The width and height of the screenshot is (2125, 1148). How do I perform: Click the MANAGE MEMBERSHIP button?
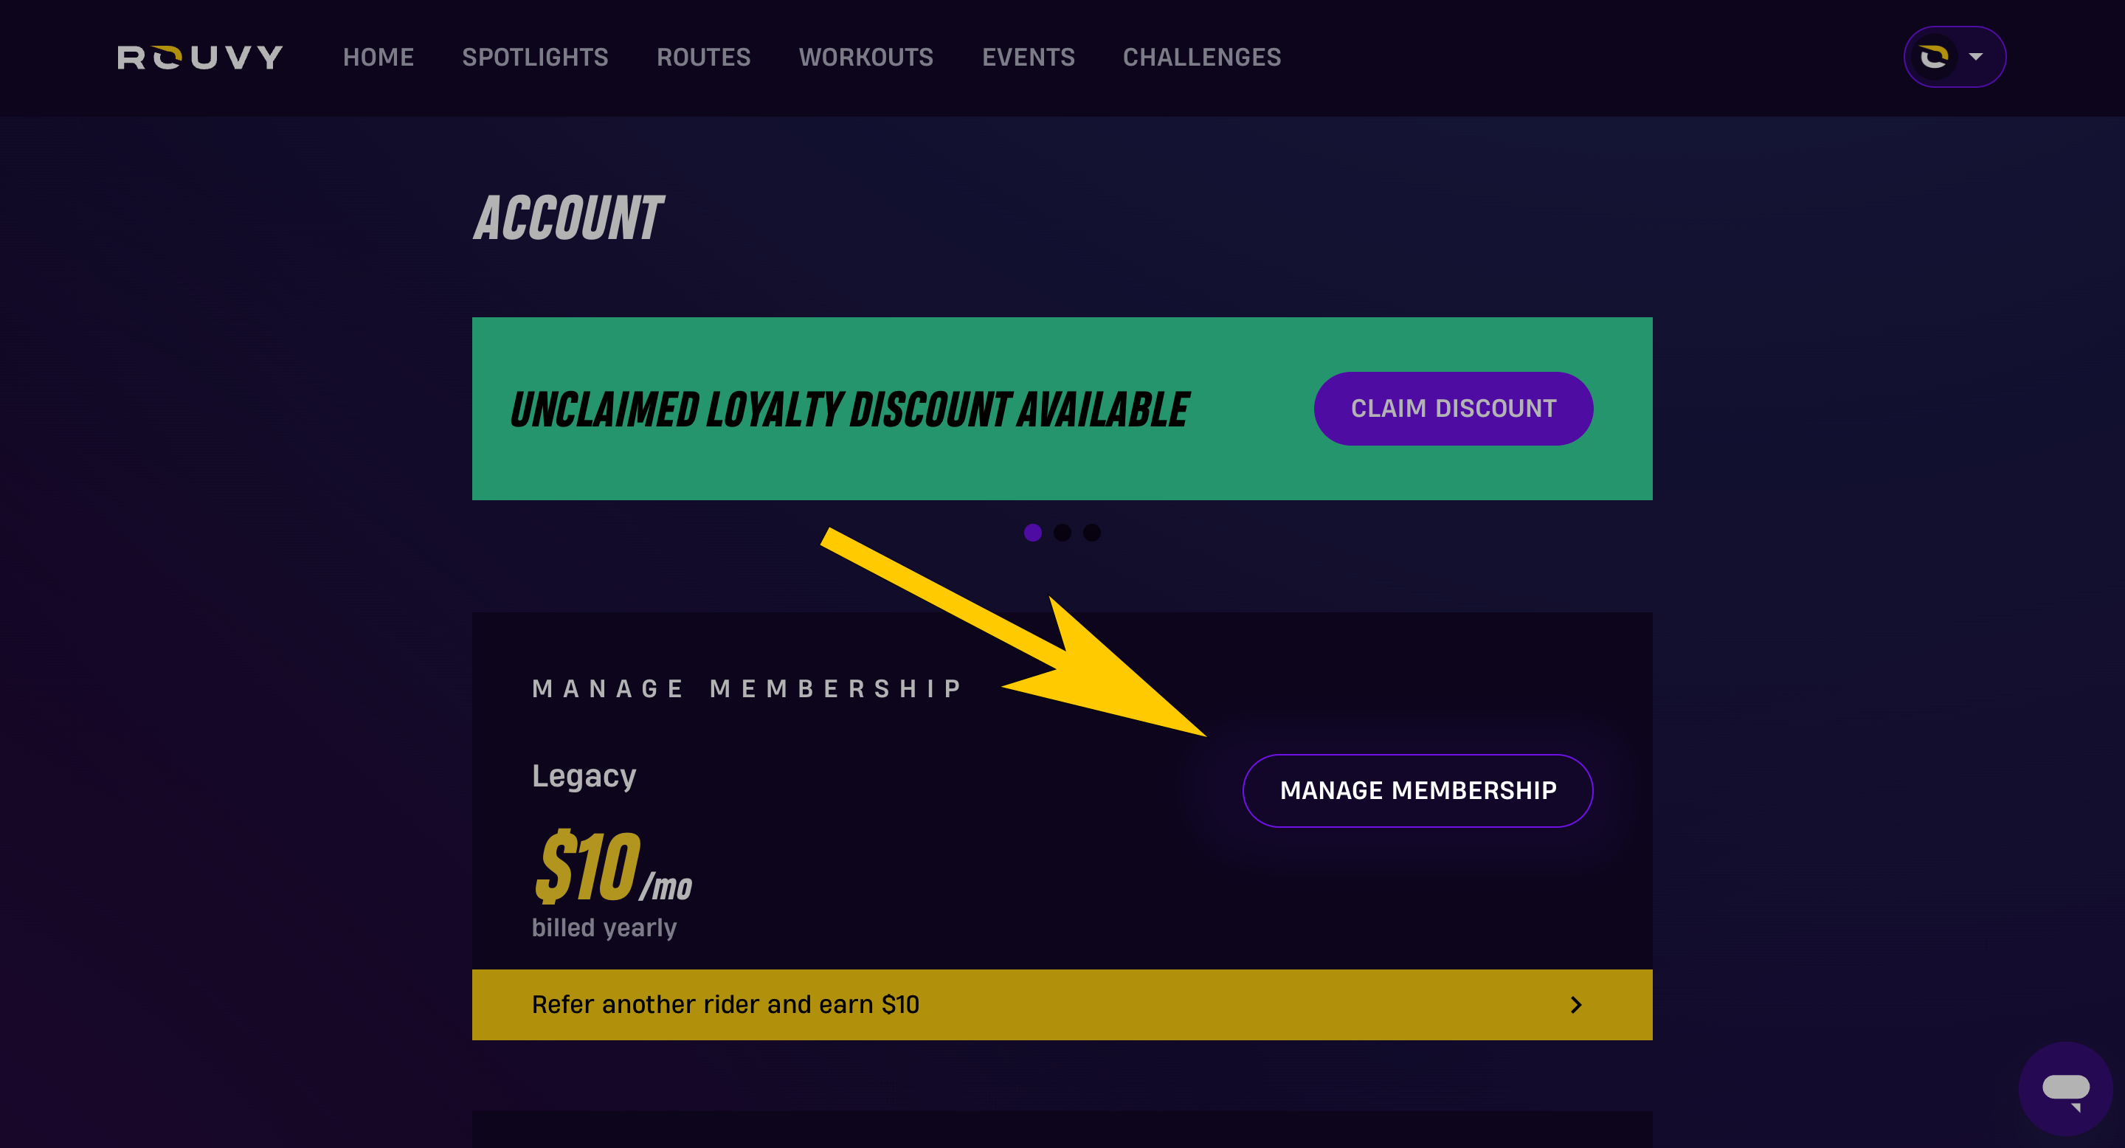(x=1418, y=790)
